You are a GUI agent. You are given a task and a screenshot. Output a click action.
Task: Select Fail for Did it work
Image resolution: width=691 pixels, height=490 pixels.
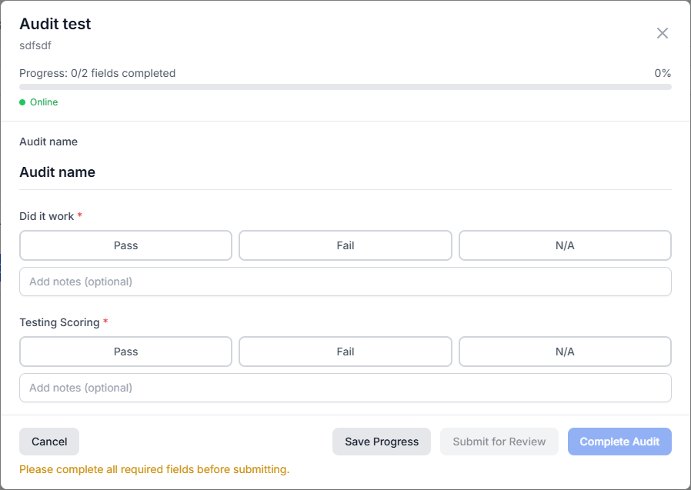click(345, 245)
